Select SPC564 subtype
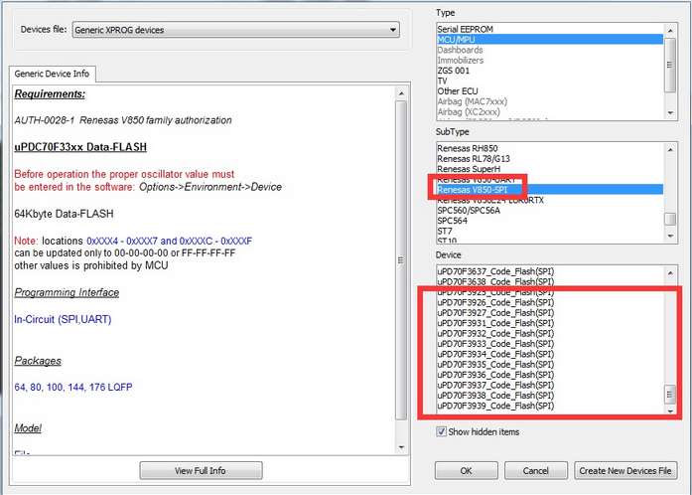The height and width of the screenshot is (495, 692). [x=549, y=221]
